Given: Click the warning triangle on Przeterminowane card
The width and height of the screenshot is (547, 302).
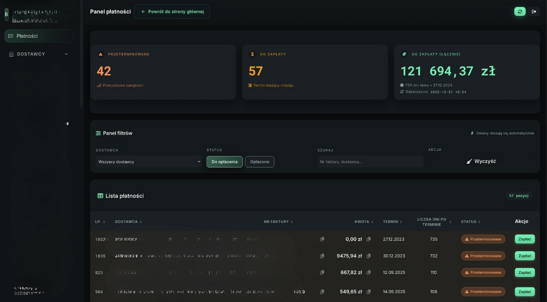Looking at the screenshot, I should [x=100, y=54].
